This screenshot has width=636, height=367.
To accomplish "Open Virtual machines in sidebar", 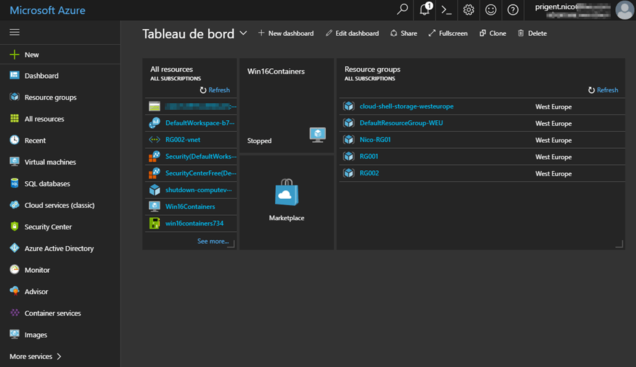I will (x=50, y=162).
